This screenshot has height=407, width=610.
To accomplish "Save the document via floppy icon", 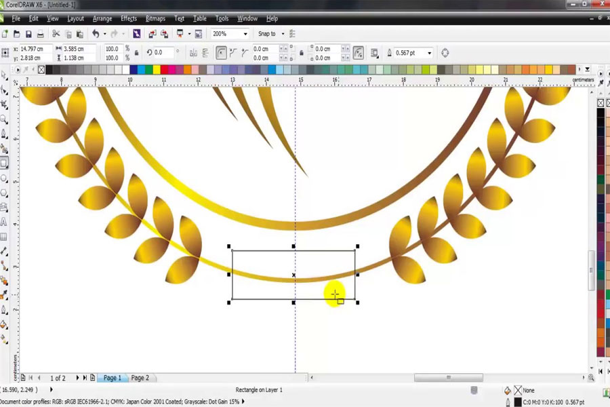I will (28, 34).
